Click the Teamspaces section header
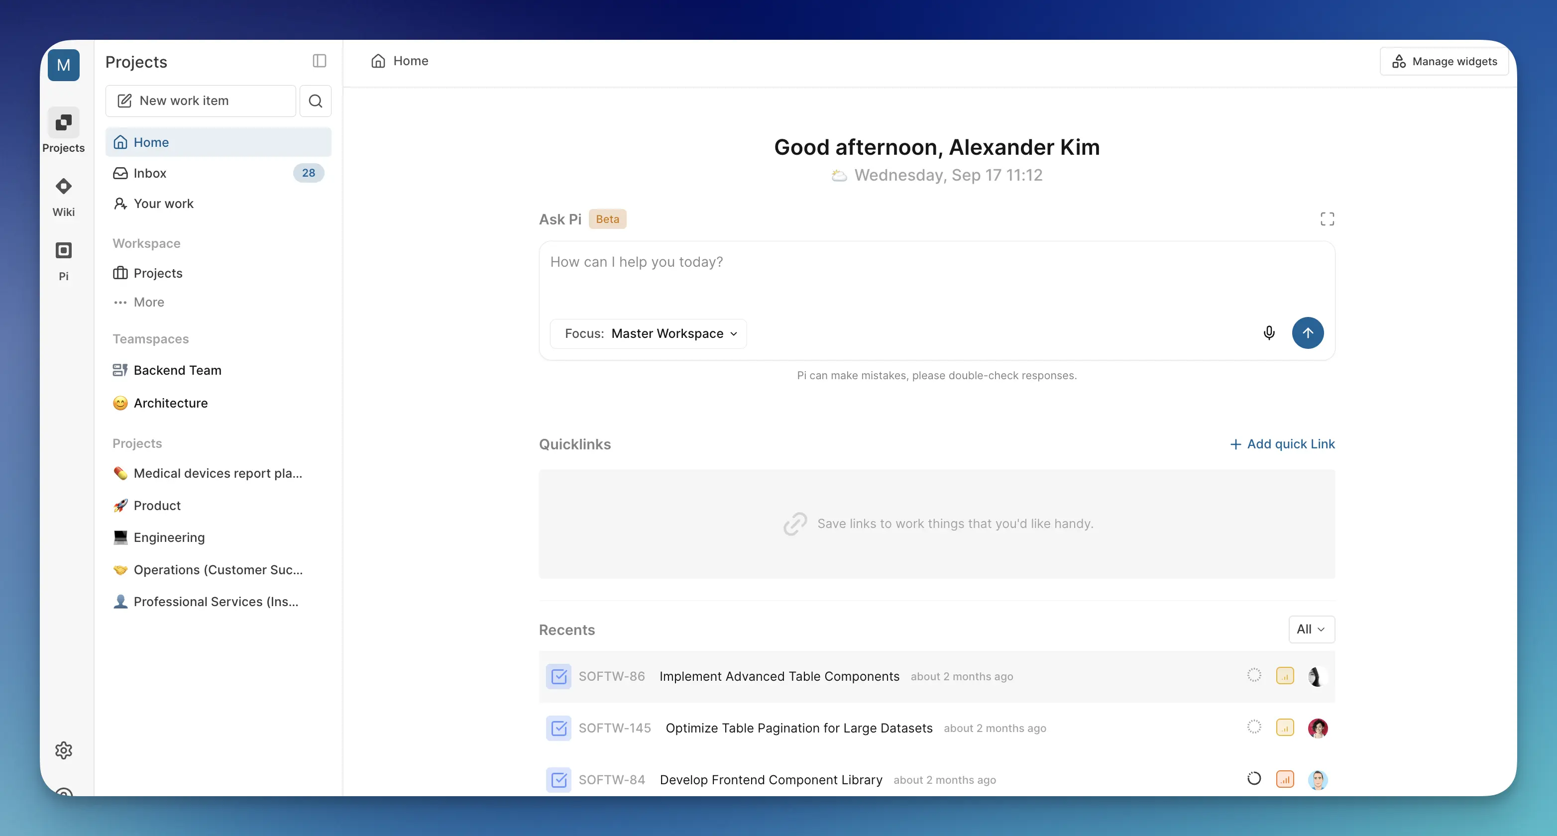 150,339
